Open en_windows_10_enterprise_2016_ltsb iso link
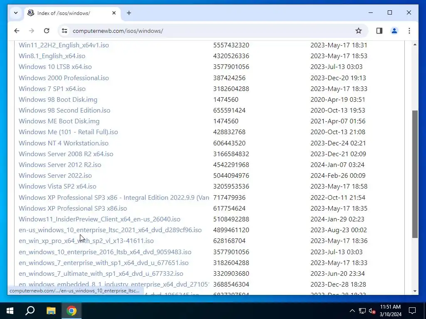The height and width of the screenshot is (319, 426). pos(105,252)
